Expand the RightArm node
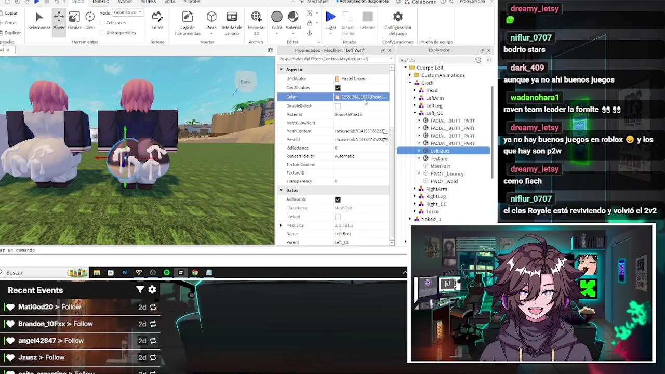665x374 pixels. pyautogui.click(x=415, y=189)
